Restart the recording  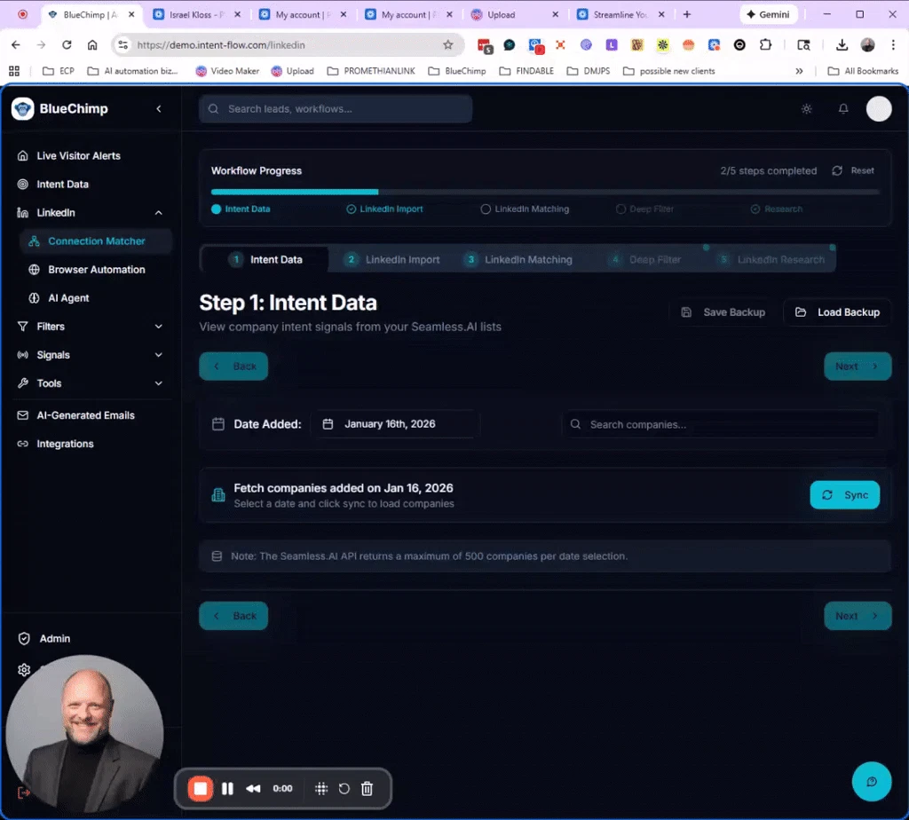[x=344, y=789]
